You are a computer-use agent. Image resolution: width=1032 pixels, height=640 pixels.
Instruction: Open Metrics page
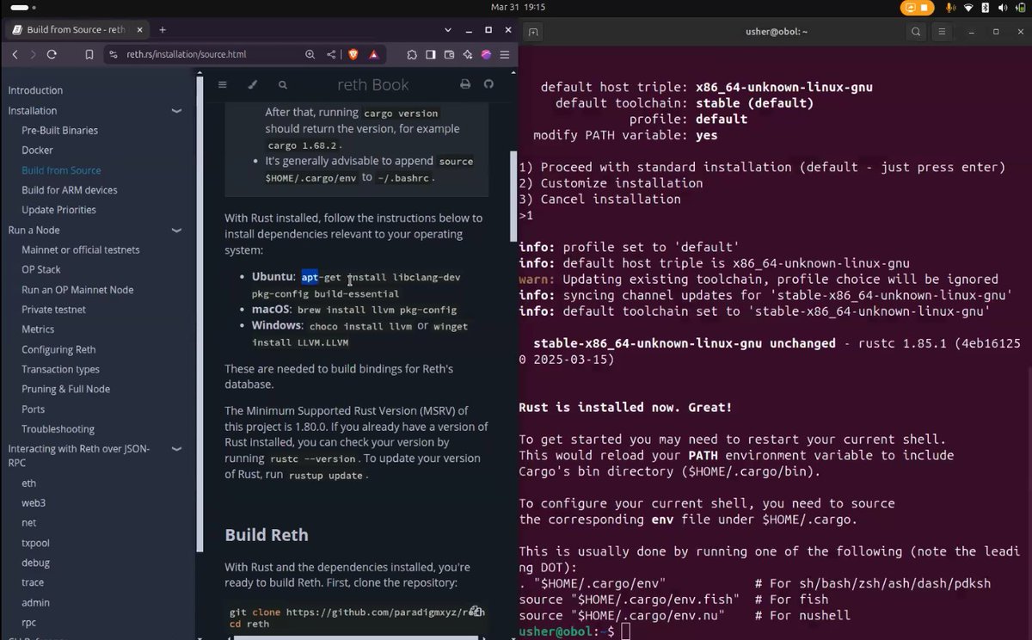pos(38,329)
